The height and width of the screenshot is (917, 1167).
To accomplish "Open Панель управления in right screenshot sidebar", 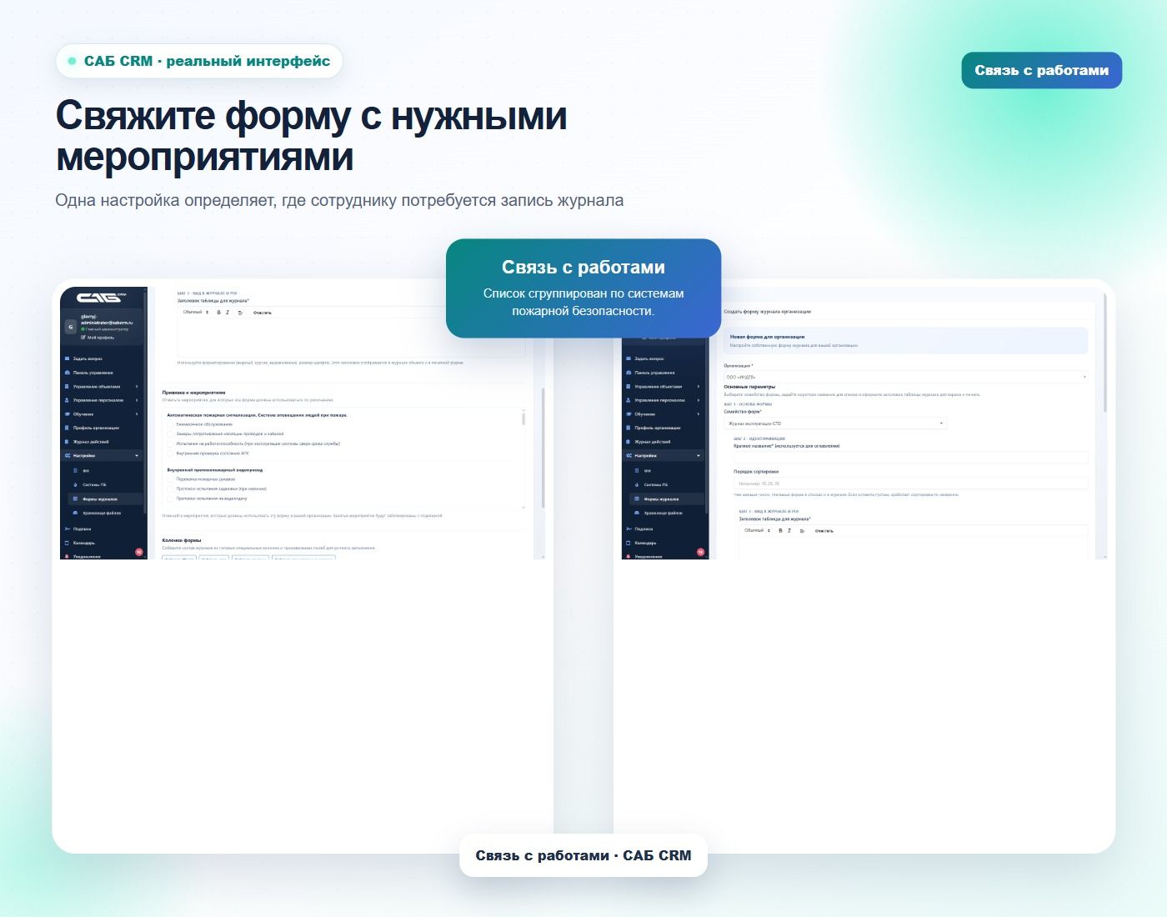I will coord(664,373).
